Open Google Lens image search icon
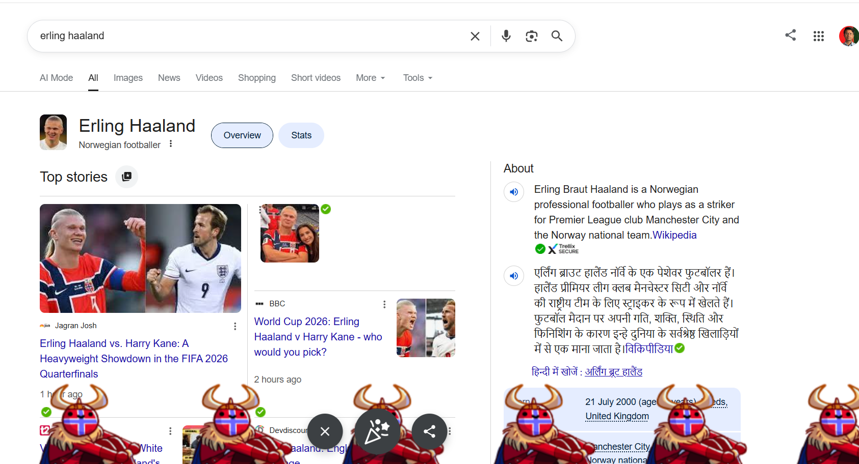The width and height of the screenshot is (859, 464). click(532, 36)
